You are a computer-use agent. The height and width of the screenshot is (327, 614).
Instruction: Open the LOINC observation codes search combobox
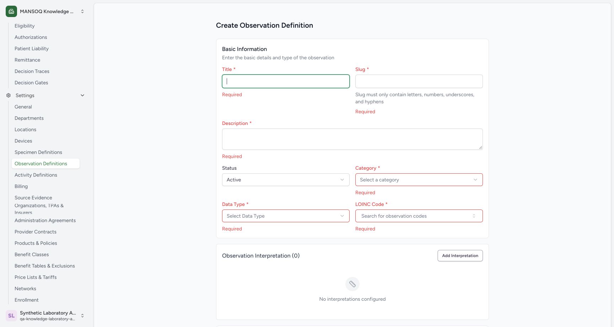pyautogui.click(x=419, y=216)
